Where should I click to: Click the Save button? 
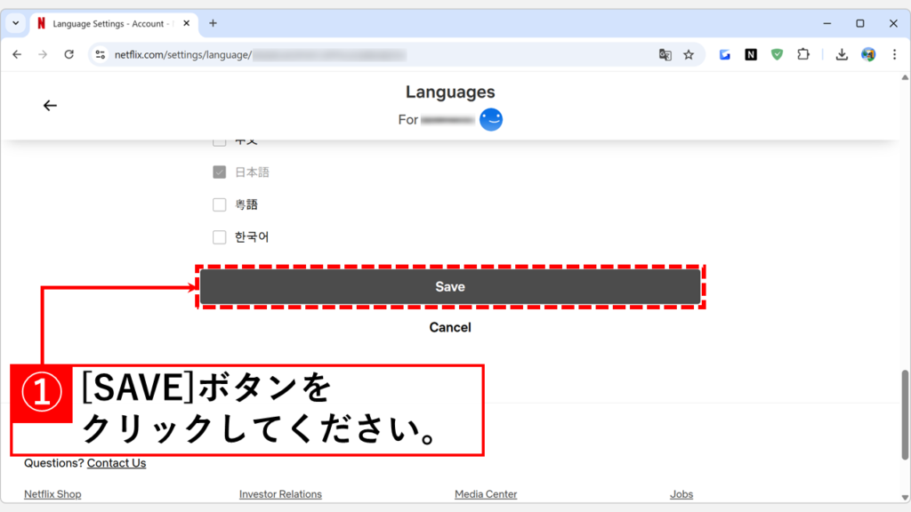[450, 287]
